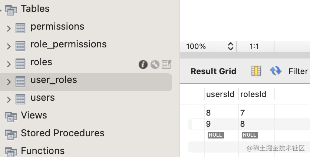Expand the roles table node
The width and height of the screenshot is (310, 157).
(9, 64)
